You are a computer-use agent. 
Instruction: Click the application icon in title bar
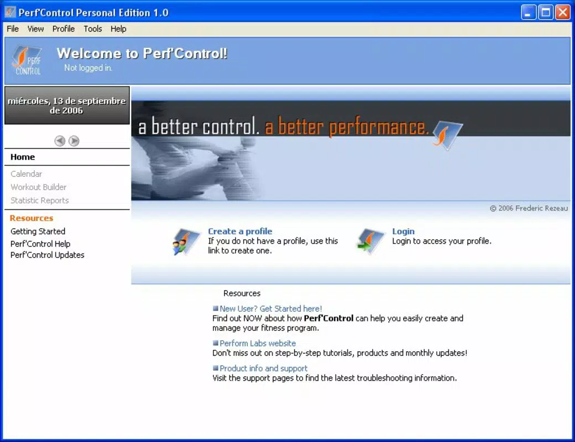[x=10, y=13]
